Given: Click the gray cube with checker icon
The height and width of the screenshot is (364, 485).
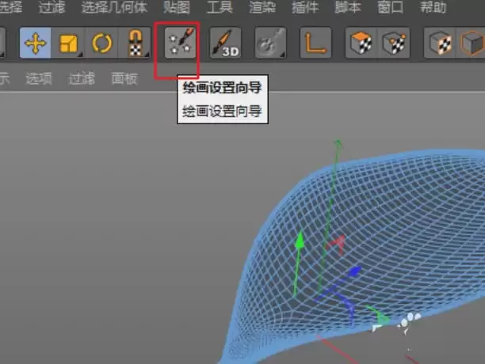Looking at the screenshot, I should click(x=393, y=44).
